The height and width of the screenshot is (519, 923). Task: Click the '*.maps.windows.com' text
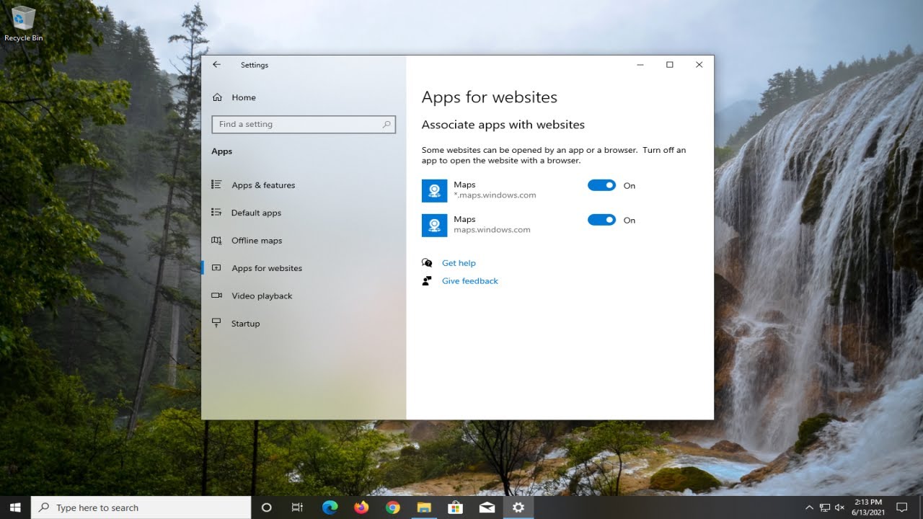[495, 195]
